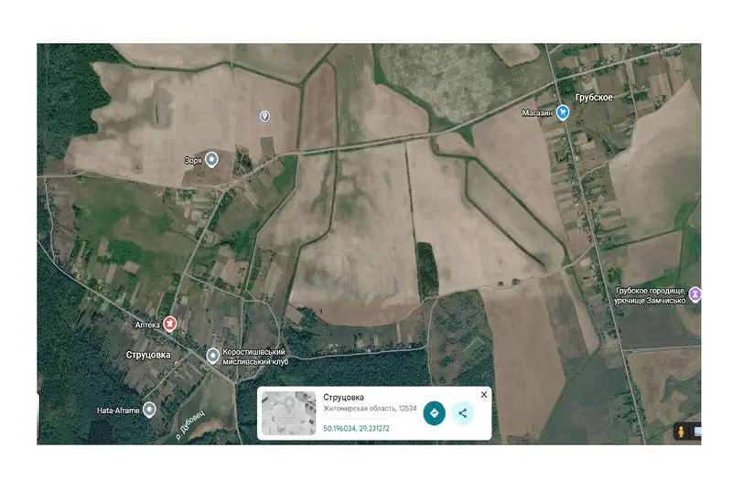
Task: Open the placeholder thumbnail in the info card
Action: [288, 413]
